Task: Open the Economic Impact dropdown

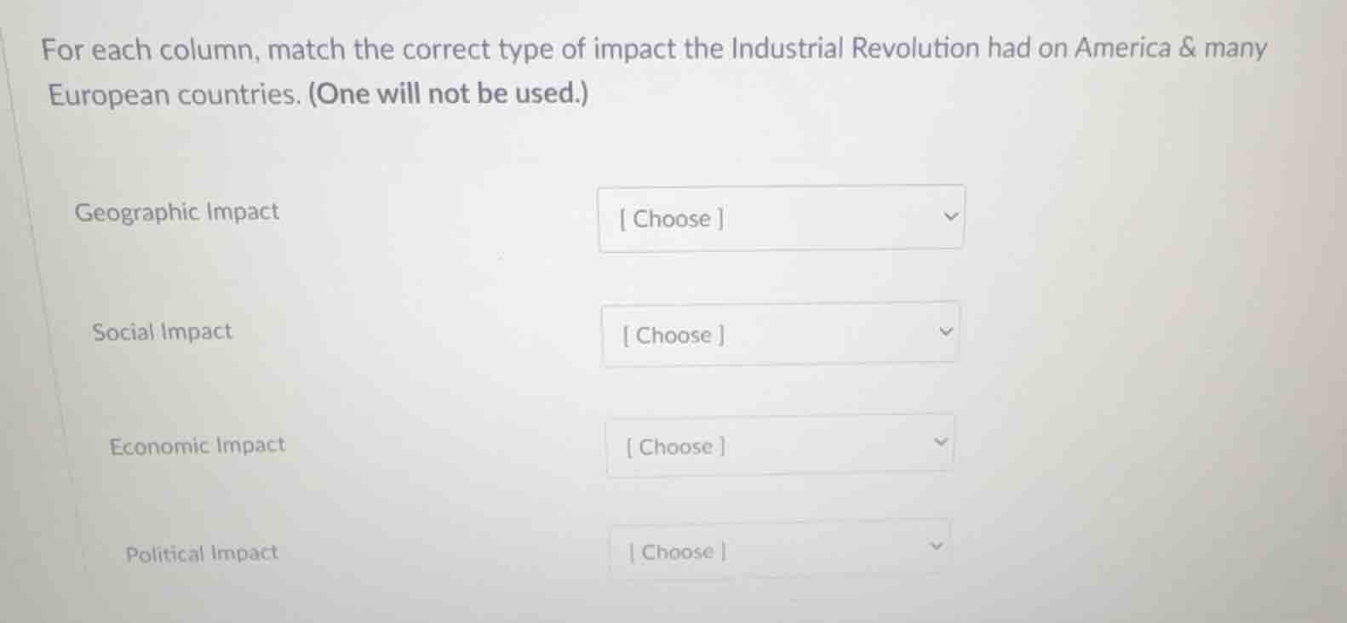Action: tap(780, 445)
